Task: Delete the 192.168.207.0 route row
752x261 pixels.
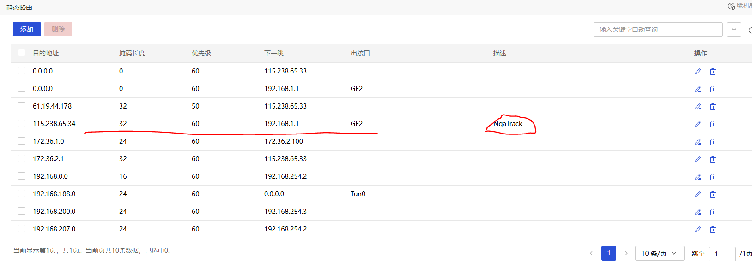Action: (713, 230)
